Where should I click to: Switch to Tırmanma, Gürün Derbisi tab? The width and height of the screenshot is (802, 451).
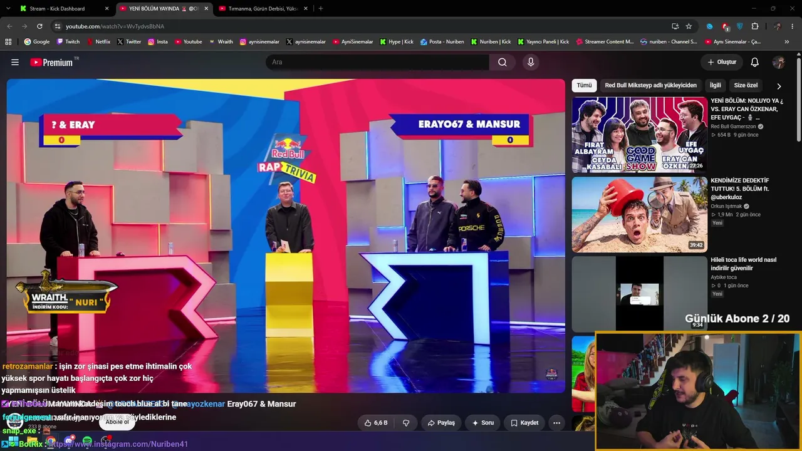pyautogui.click(x=263, y=9)
